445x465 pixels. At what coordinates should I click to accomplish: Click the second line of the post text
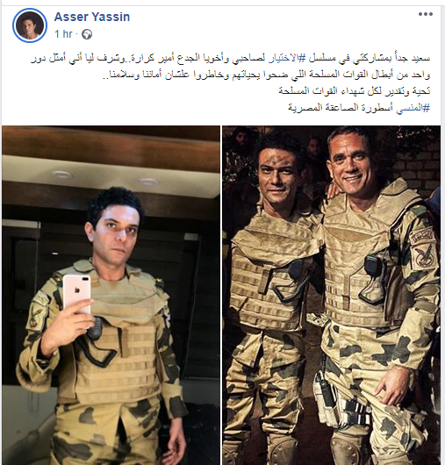266,75
